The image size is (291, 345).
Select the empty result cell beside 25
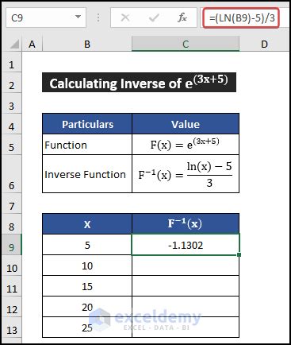pyautogui.click(x=186, y=328)
